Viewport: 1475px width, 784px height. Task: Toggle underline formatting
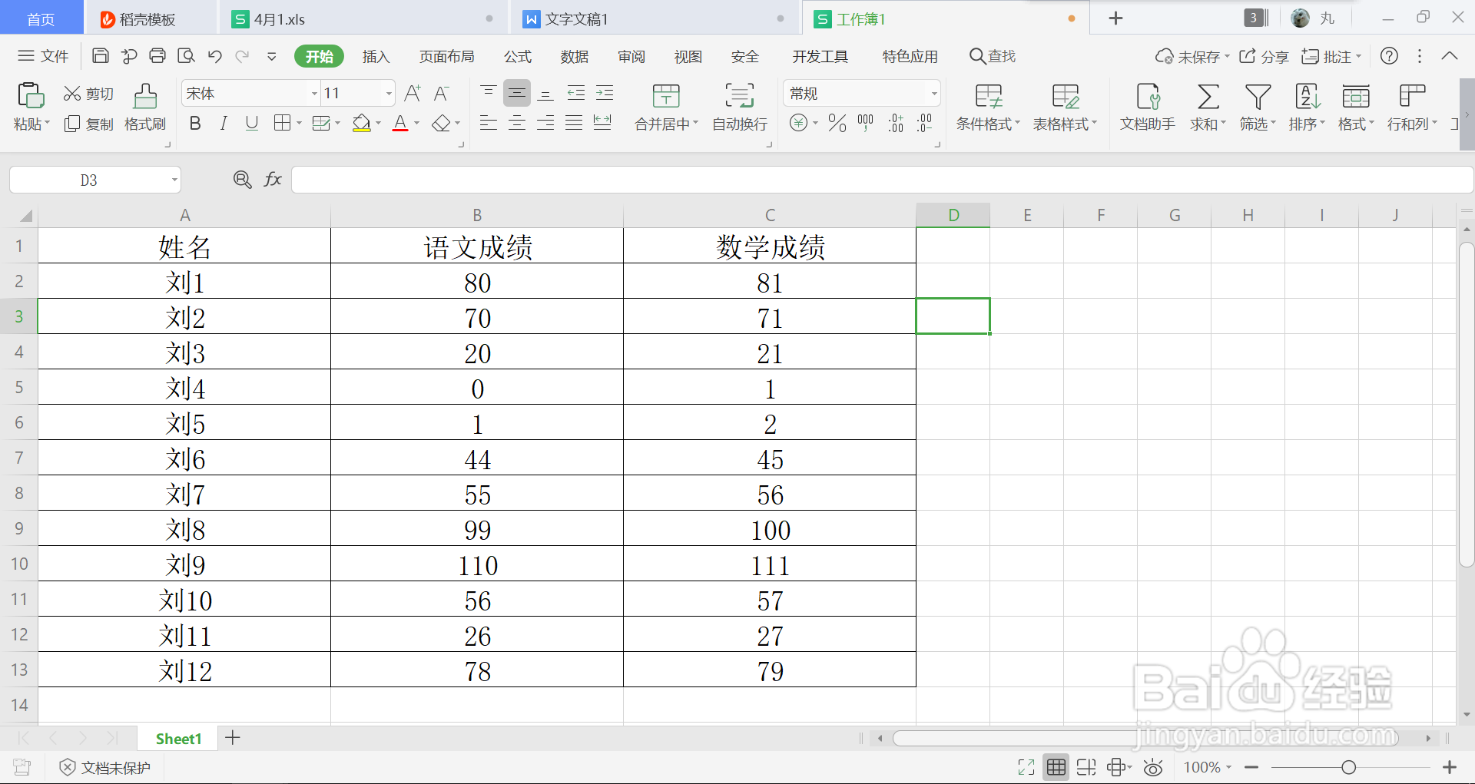click(252, 123)
